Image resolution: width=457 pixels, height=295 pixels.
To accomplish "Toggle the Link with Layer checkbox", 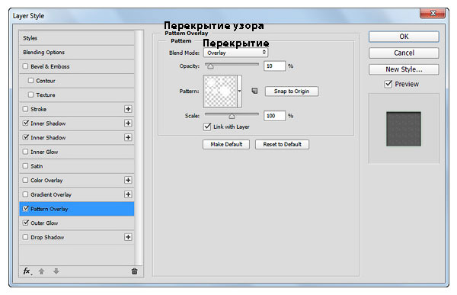I will point(207,127).
